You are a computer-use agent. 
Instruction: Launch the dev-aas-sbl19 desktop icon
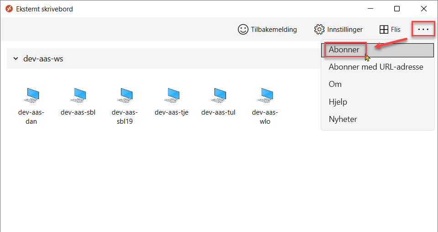tap(125, 95)
